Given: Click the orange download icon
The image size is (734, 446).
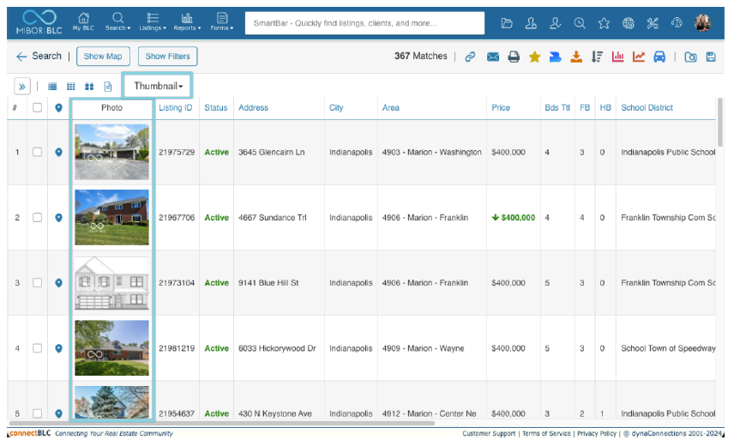Looking at the screenshot, I should click(x=576, y=57).
